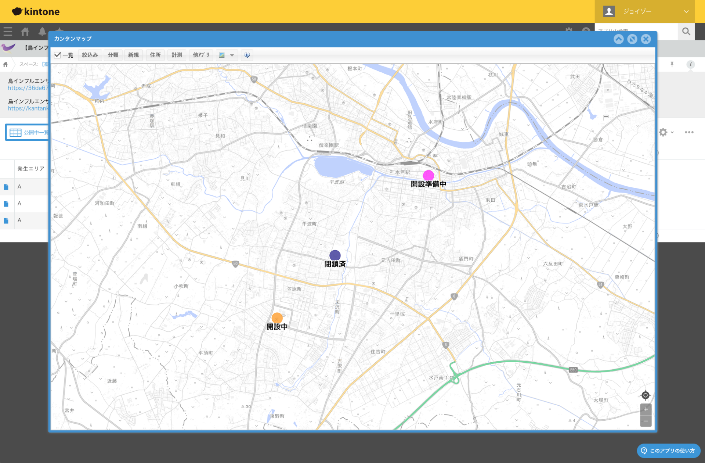This screenshot has width=705, height=463.
Task: Collapse the カンタンマップ panel with up arrow
Action: (x=618, y=39)
